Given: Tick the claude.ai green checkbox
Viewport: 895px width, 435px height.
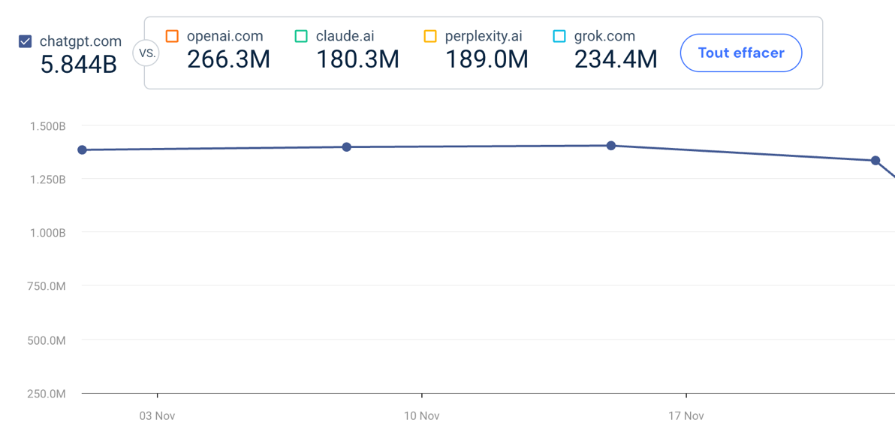Looking at the screenshot, I should [x=301, y=36].
